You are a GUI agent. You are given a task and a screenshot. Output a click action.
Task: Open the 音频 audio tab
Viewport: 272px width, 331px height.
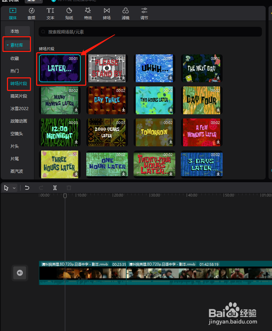[31, 14]
